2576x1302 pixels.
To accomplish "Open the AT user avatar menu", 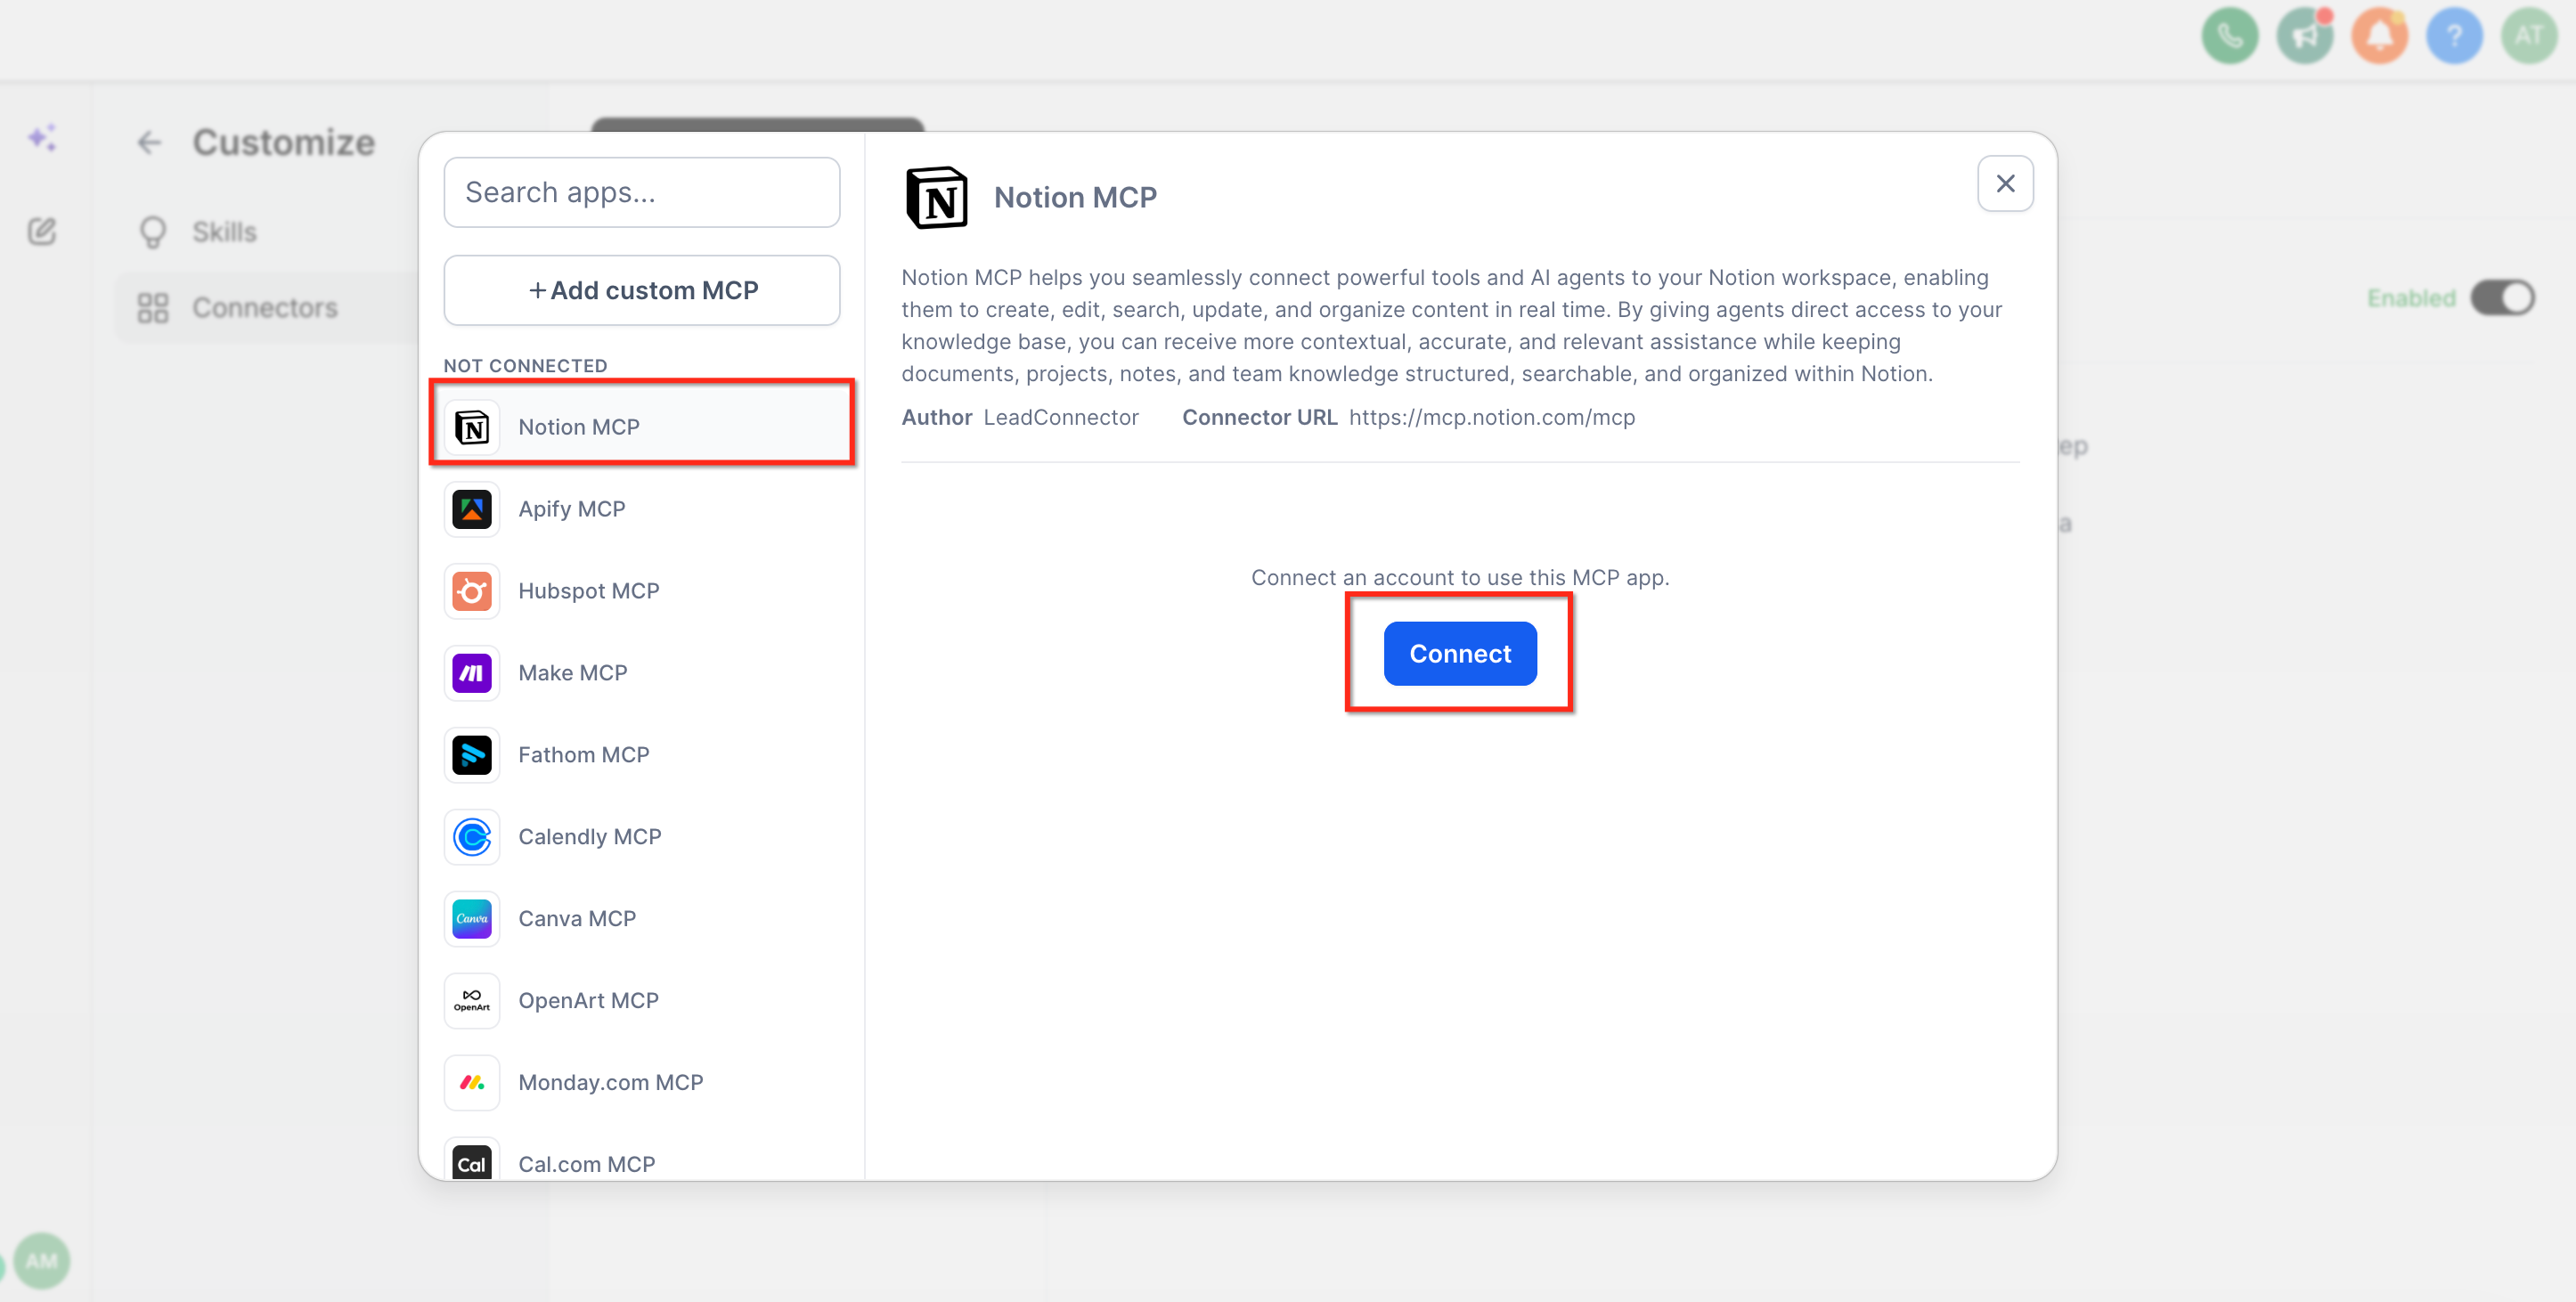I will pos(2529,37).
